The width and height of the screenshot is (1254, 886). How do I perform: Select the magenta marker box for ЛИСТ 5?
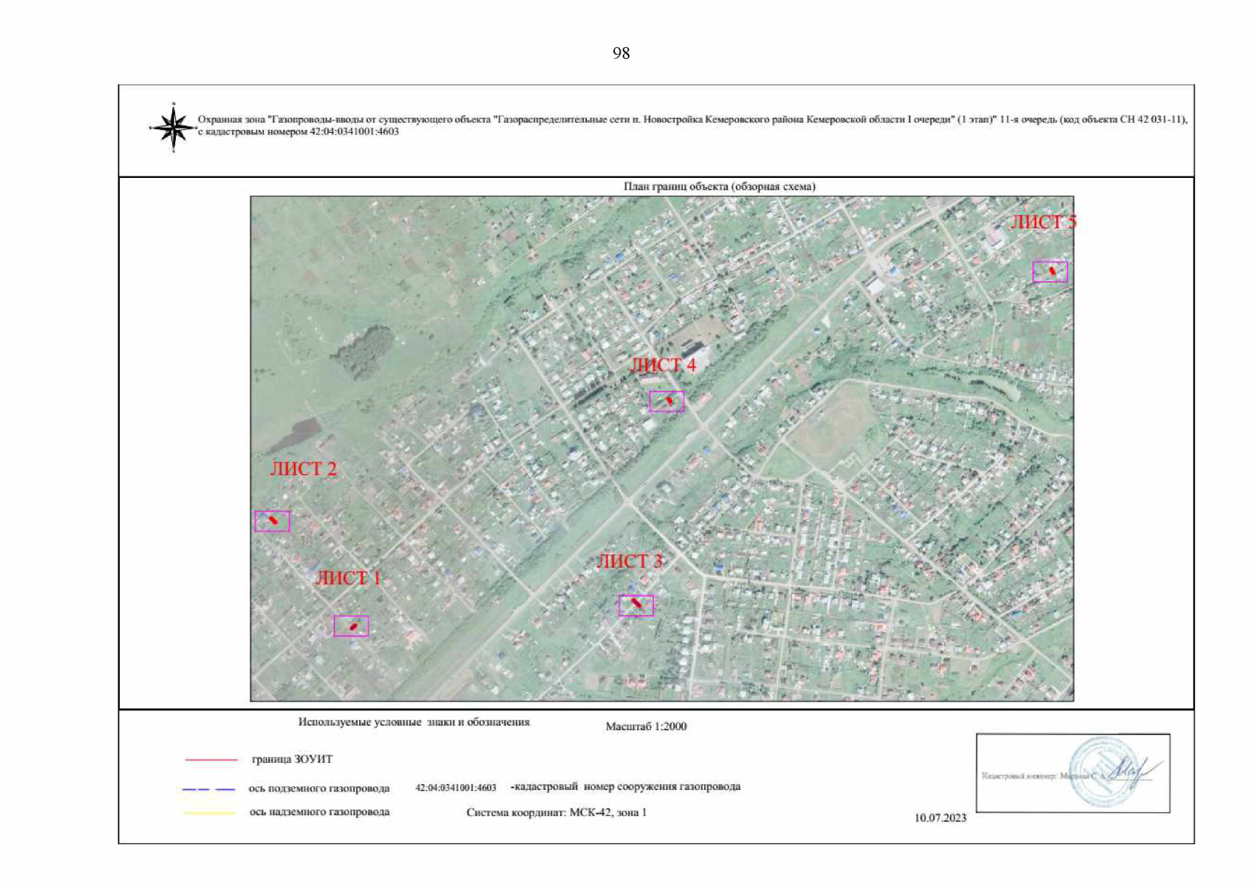point(1049,272)
